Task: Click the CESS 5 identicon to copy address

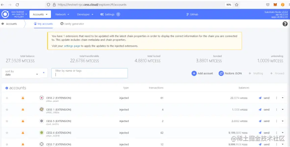Action: (42, 121)
